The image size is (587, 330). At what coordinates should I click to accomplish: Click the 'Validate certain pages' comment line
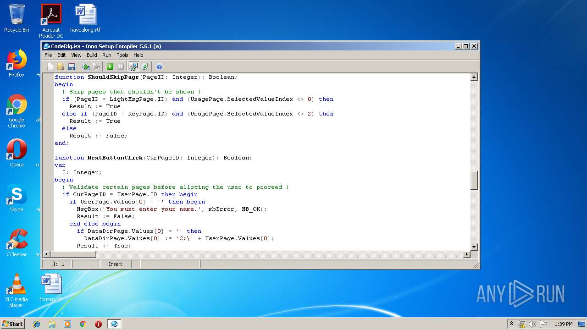(x=175, y=187)
